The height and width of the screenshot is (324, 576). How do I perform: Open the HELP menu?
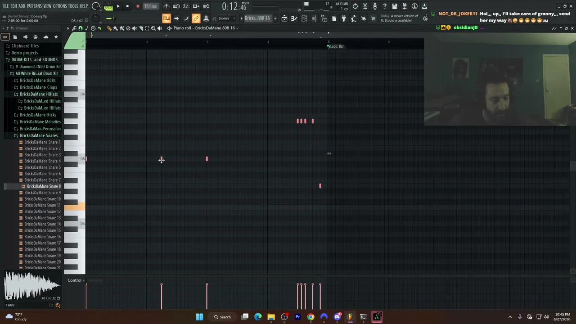(84, 6)
